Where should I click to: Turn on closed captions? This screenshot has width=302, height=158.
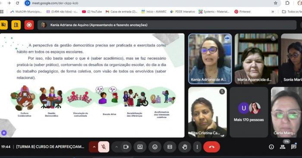(x=170, y=147)
